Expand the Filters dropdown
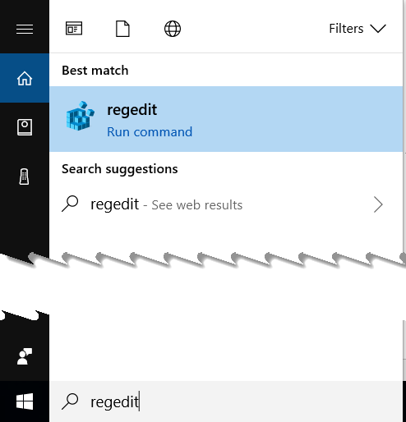This screenshot has height=422, width=406. coord(358,29)
